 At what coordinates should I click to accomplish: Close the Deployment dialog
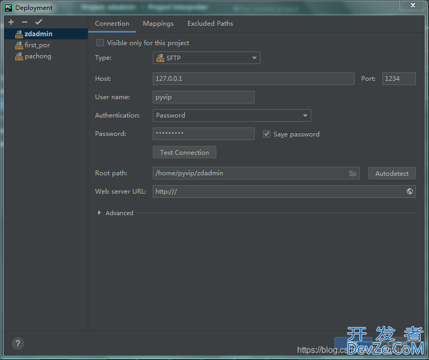pyautogui.click(x=413, y=5)
